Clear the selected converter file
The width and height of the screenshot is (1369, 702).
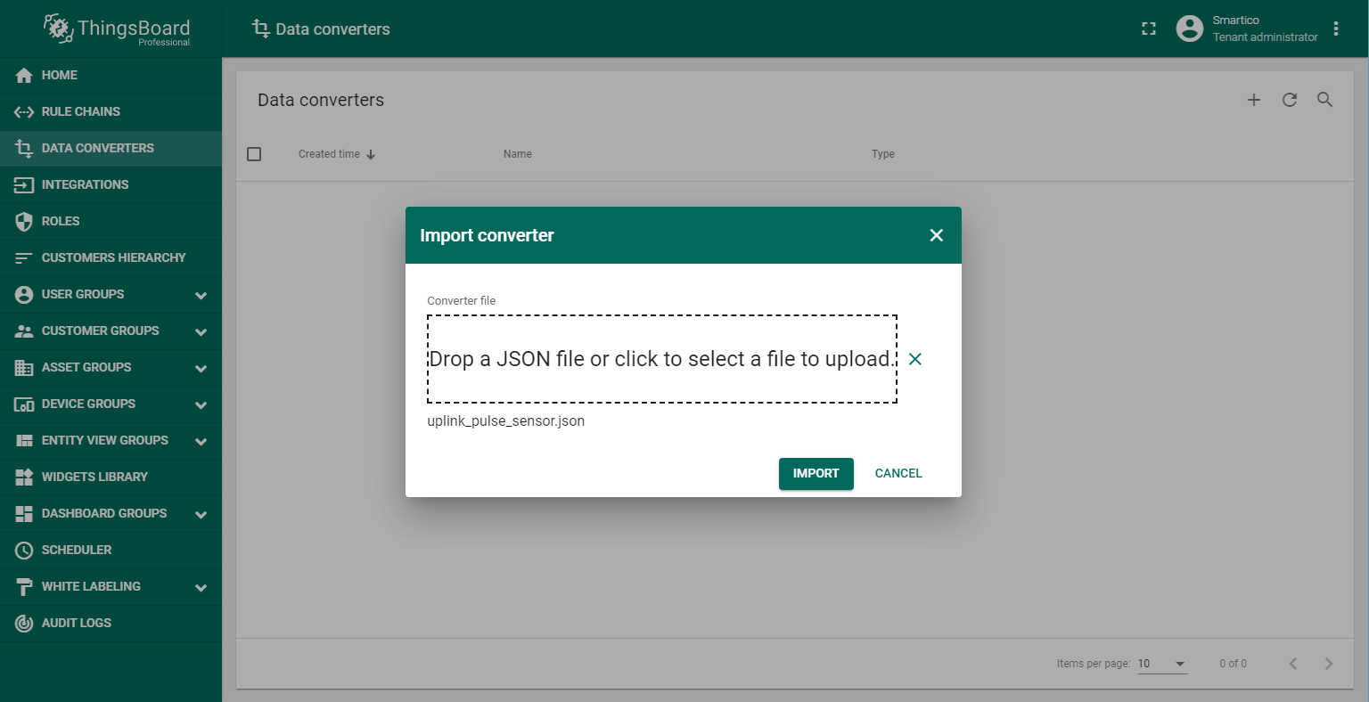pyautogui.click(x=914, y=359)
